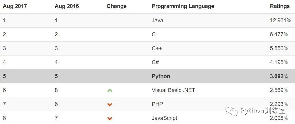Click the red down arrow for PHP
This screenshot has height=124, width=295.
point(109,104)
